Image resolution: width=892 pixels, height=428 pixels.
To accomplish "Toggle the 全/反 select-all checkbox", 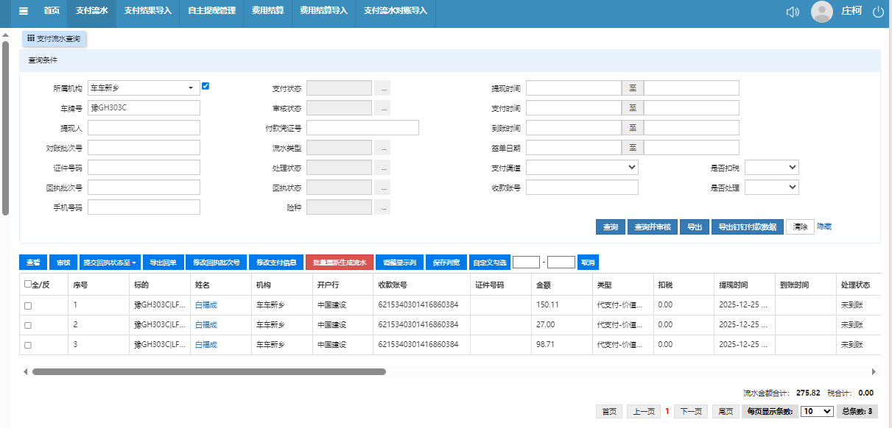I will 28,285.
